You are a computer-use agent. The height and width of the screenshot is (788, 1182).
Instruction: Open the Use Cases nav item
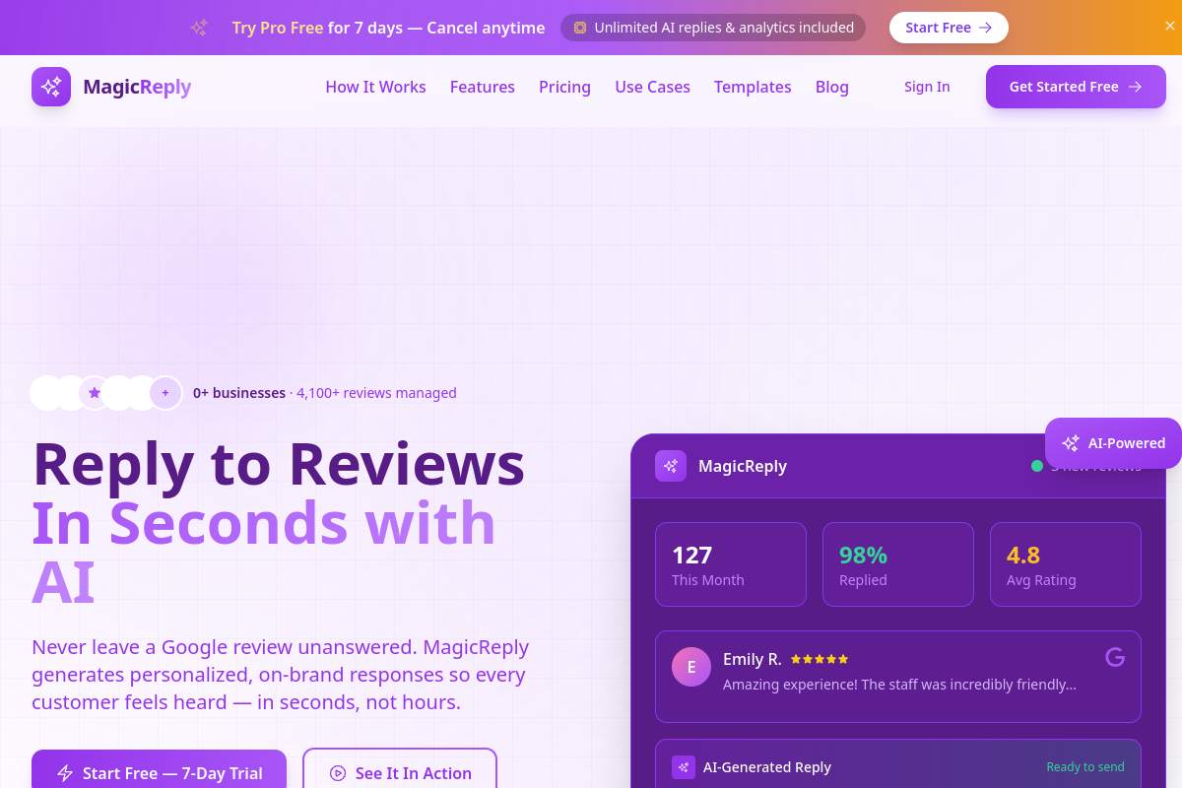[x=652, y=87]
